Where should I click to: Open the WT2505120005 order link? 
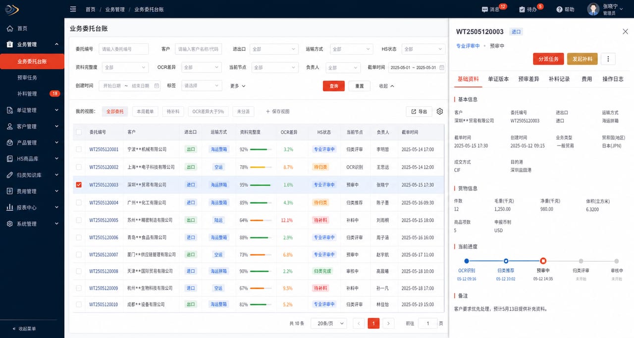[x=104, y=220]
